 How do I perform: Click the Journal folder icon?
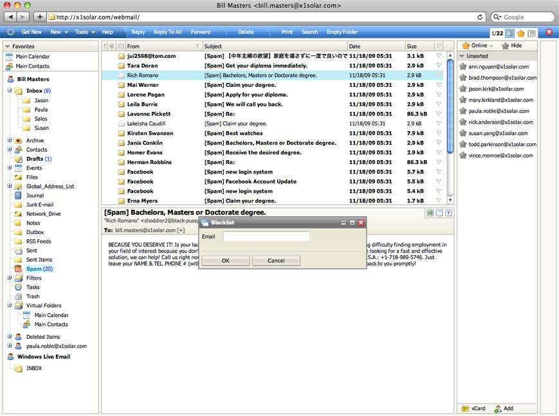(18, 195)
